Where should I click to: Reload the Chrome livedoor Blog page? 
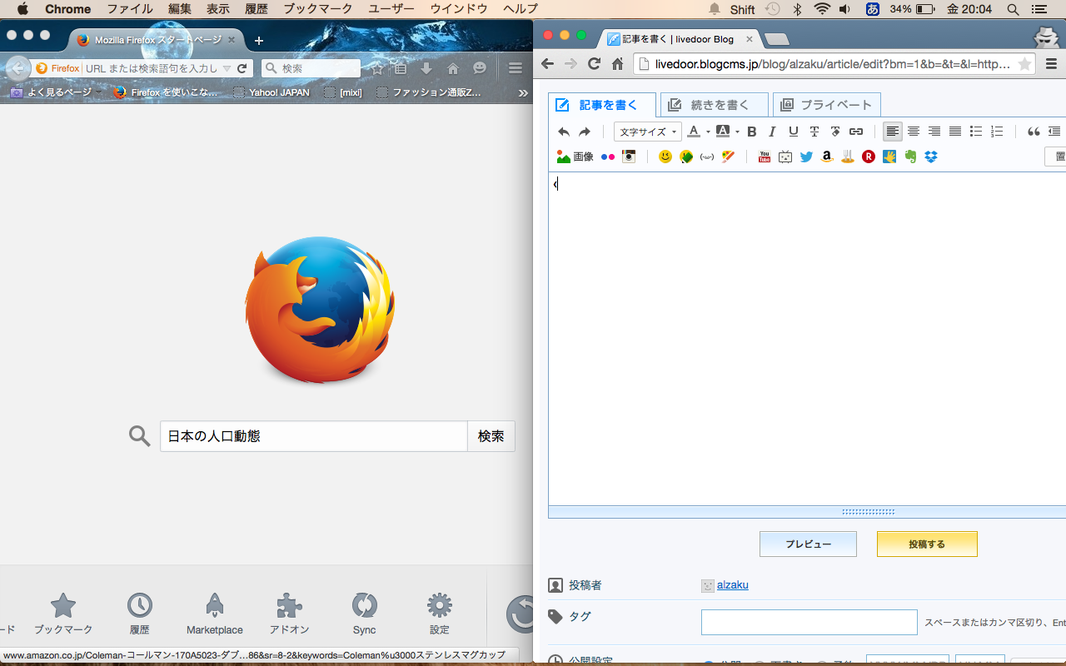tap(594, 64)
